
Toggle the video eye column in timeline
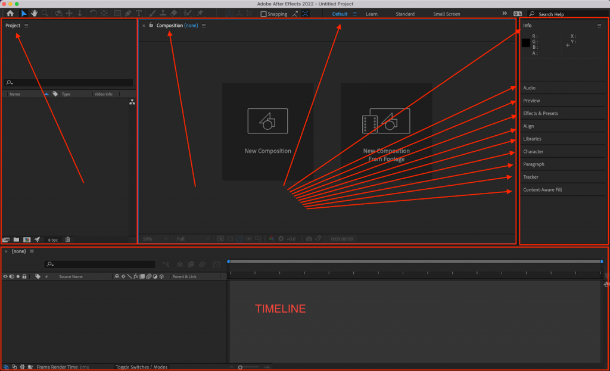(5, 276)
